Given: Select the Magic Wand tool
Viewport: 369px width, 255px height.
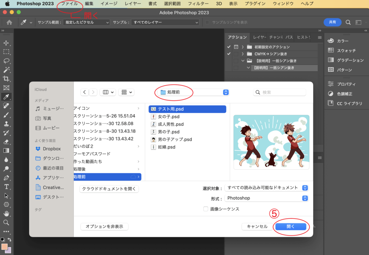Looking at the screenshot, I should [6, 70].
